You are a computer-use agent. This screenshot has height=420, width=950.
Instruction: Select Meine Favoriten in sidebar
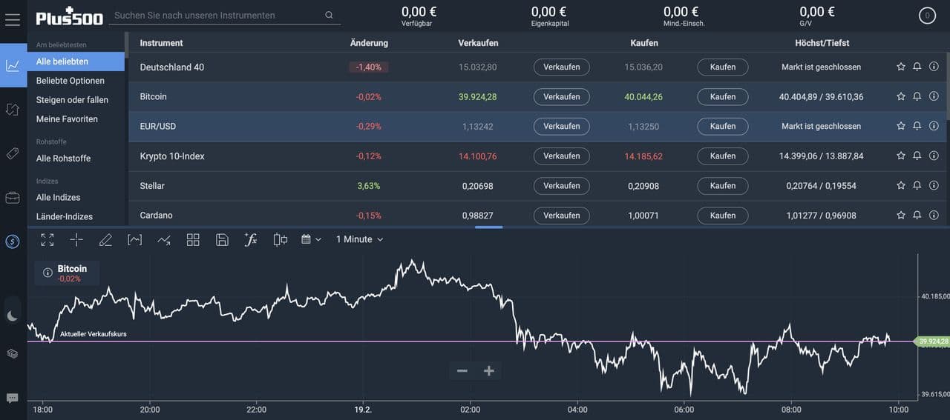67,119
